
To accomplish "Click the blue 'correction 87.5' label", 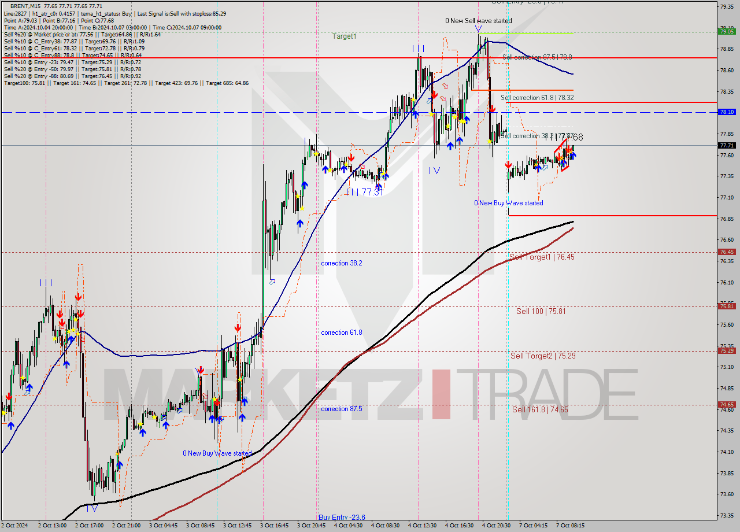I will point(342,409).
